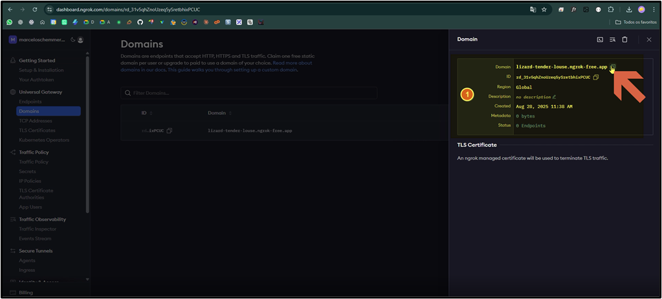Image resolution: width=662 pixels, height=299 pixels.
Task: View site information icon in address bar
Action: (x=49, y=9)
